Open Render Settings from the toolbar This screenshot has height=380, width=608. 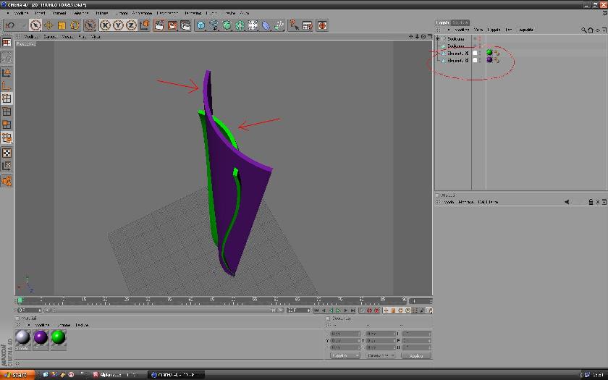[x=185, y=25]
